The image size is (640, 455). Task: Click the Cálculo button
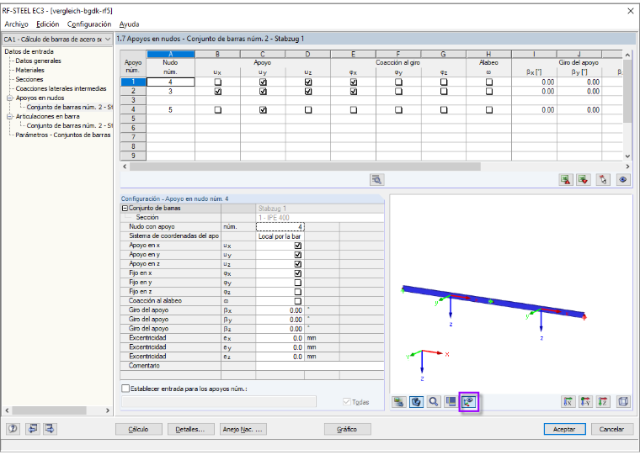click(138, 429)
